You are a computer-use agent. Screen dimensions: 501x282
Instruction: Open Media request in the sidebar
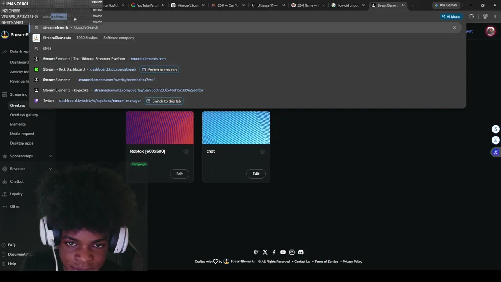coord(22,134)
